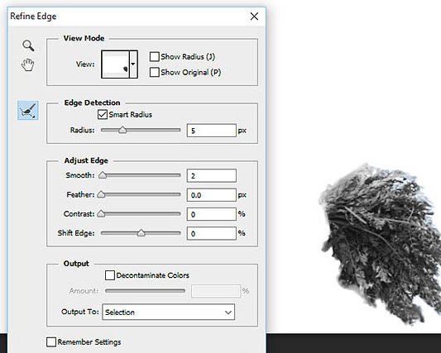Uncheck the Smart Radius checkbox

(103, 114)
